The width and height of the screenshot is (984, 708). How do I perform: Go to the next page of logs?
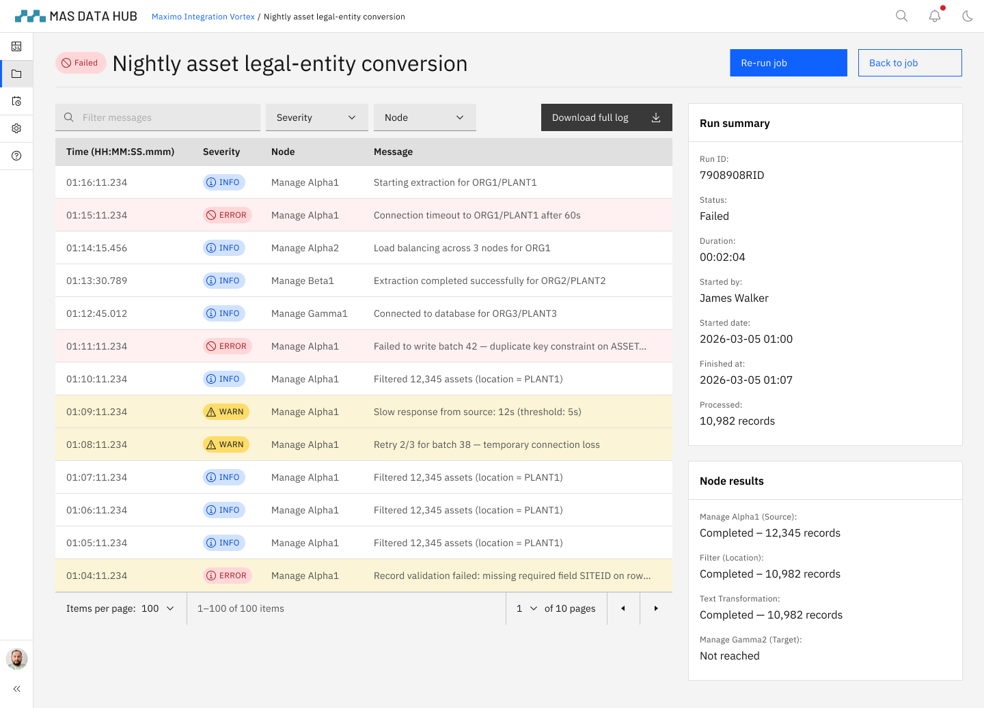tap(656, 608)
